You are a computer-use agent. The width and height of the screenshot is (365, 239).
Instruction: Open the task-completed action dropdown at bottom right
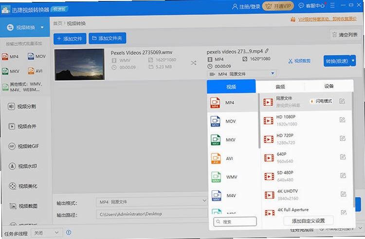(340, 228)
